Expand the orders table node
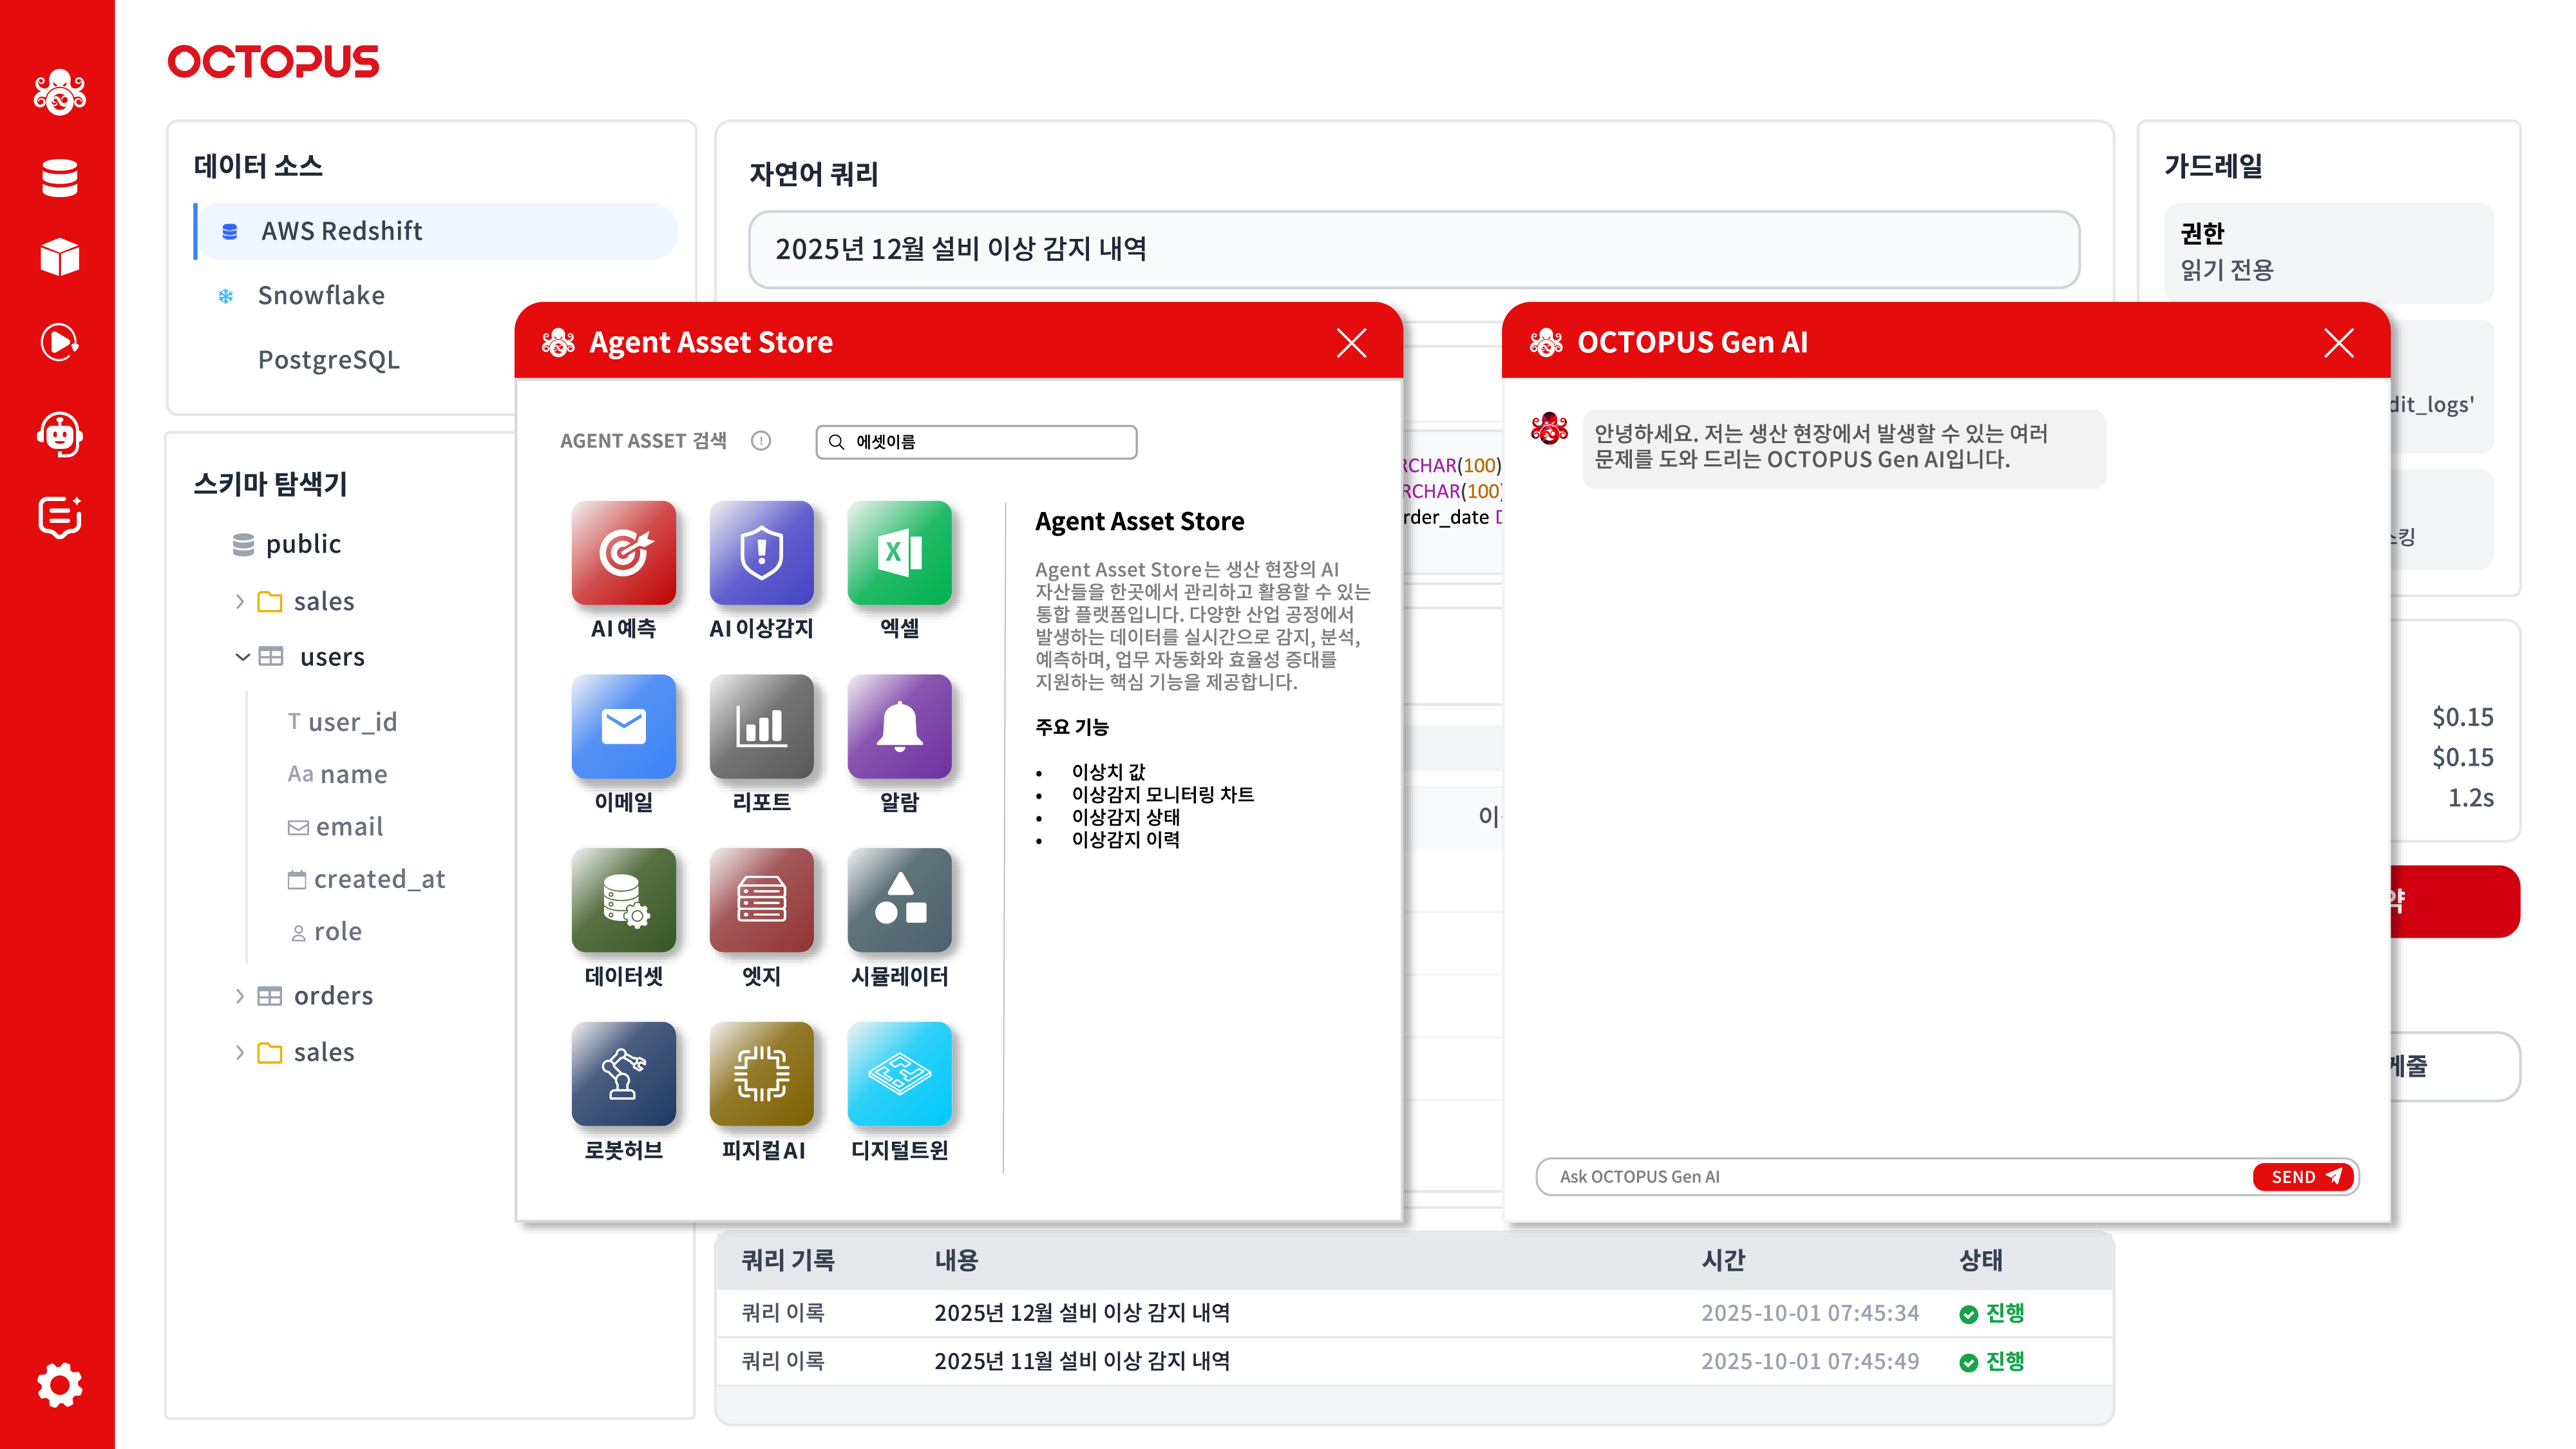 [x=240, y=996]
